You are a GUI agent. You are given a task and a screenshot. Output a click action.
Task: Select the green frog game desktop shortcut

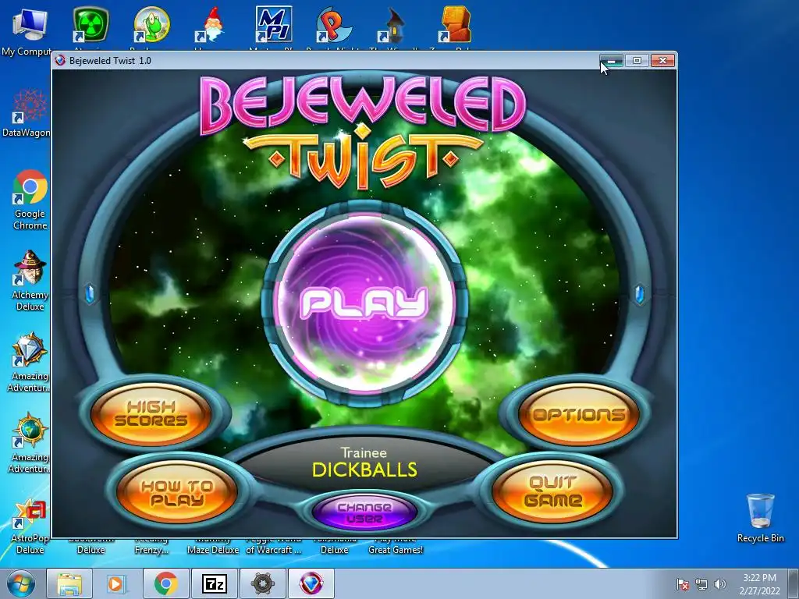151,24
